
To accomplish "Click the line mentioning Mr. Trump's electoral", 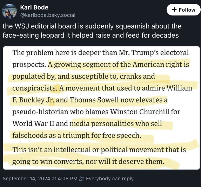I will 100,53.
